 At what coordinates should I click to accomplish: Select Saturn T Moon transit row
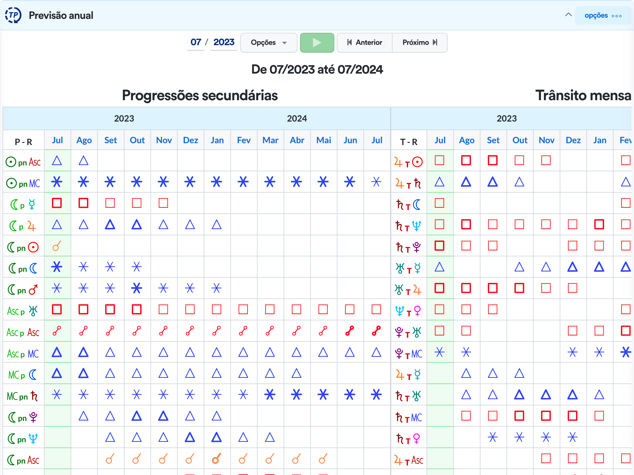[408, 205]
